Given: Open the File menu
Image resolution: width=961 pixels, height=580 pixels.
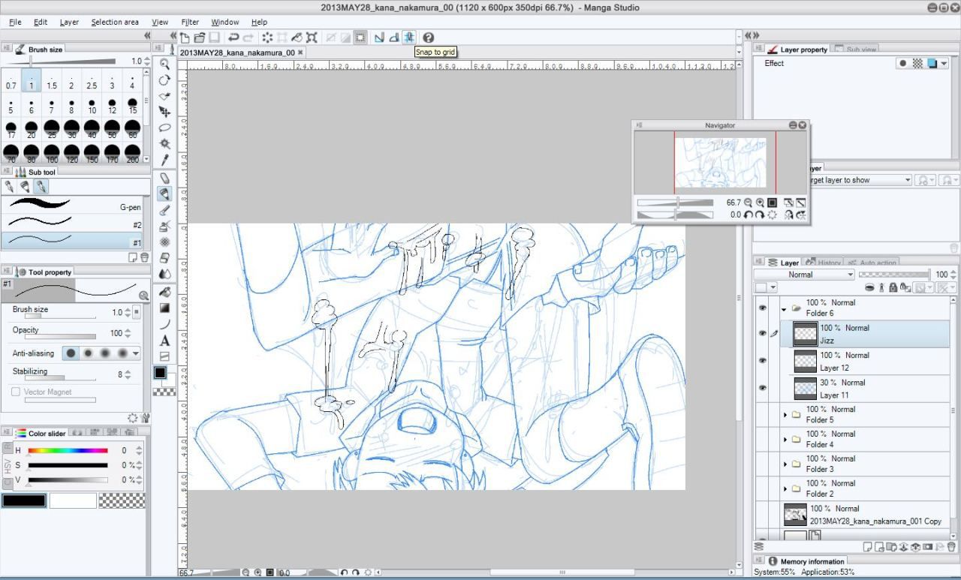Looking at the screenshot, I should (x=15, y=22).
